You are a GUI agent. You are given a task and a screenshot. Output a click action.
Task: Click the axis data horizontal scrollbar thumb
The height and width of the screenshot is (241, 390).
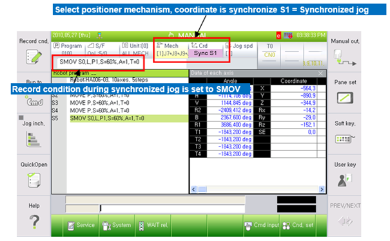(202, 190)
